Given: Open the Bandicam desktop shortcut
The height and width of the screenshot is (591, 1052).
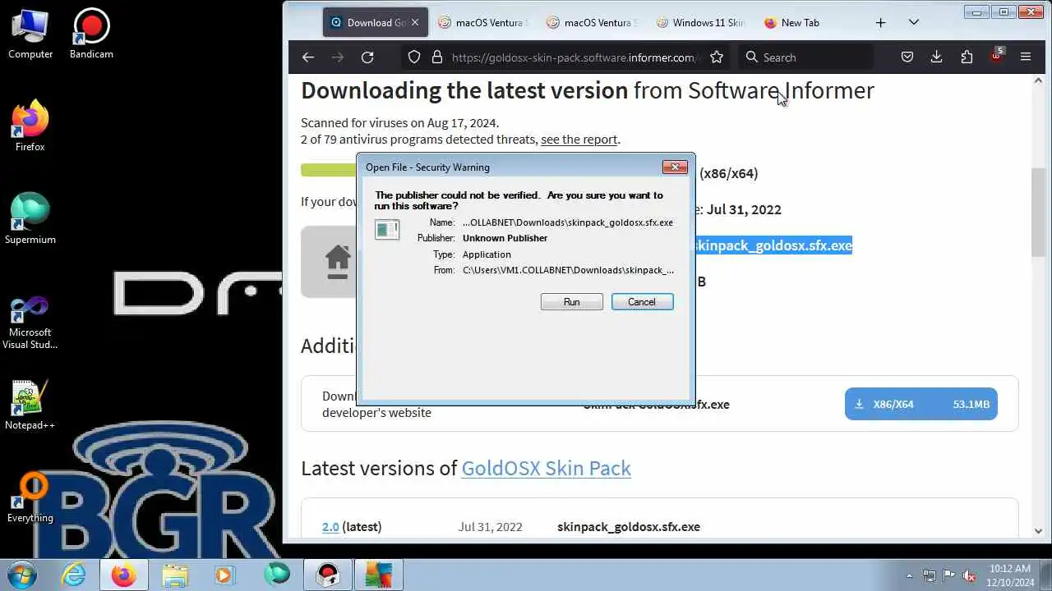Looking at the screenshot, I should tap(91, 34).
